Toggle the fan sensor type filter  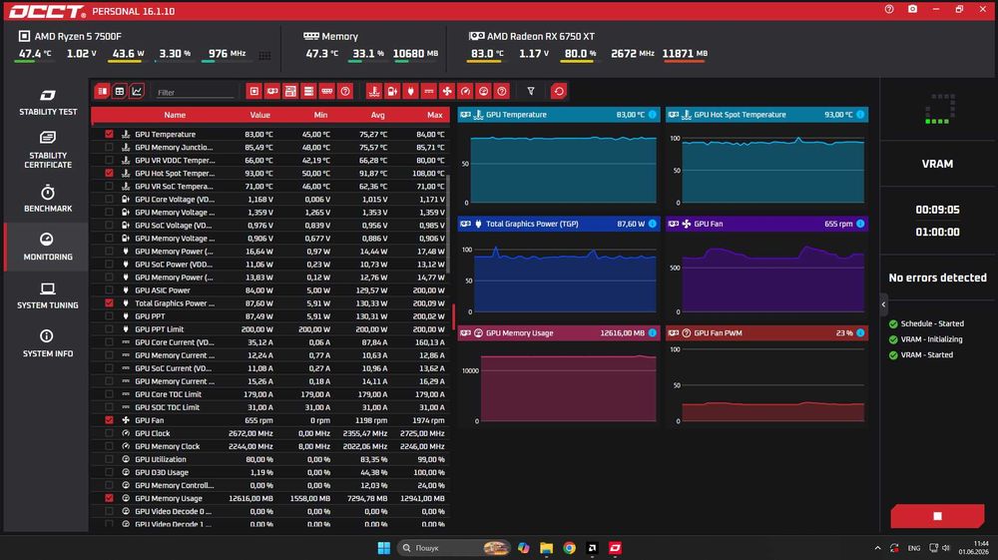point(447,92)
